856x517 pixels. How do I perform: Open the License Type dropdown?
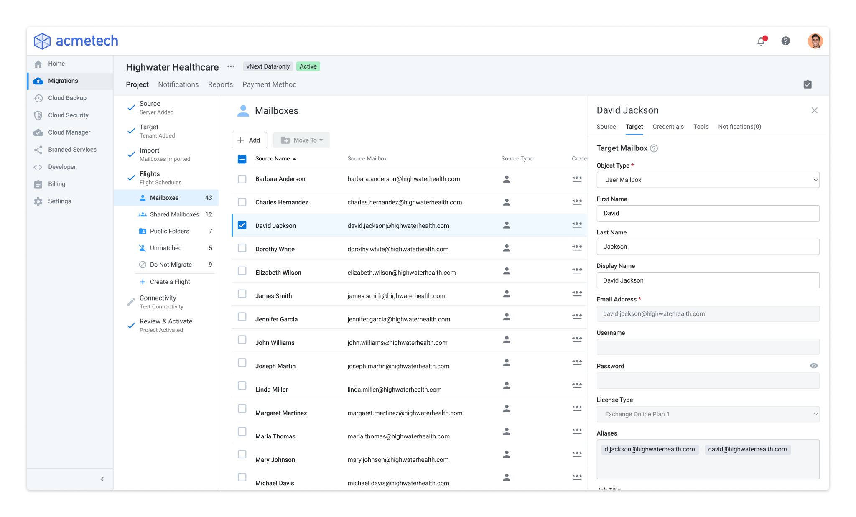708,414
